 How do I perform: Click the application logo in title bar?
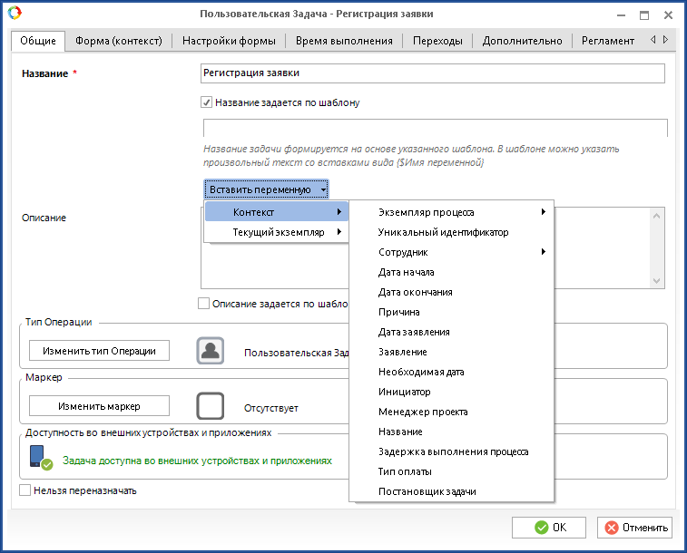[x=13, y=14]
